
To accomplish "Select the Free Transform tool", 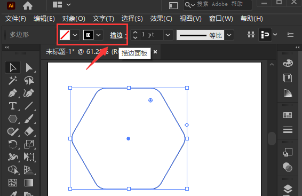I will [29, 157].
